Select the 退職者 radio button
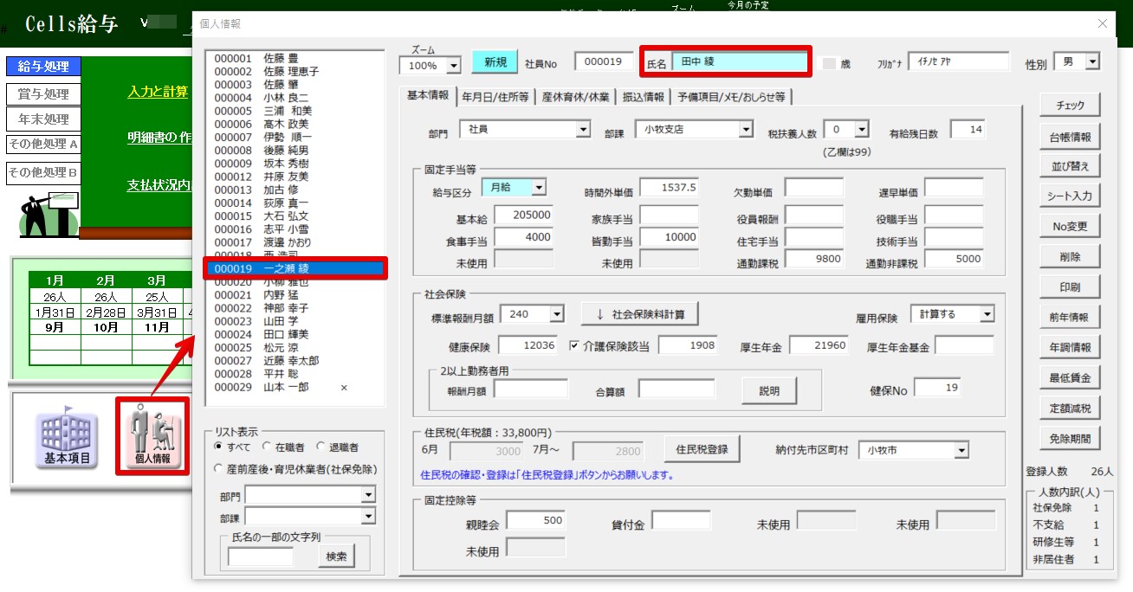The height and width of the screenshot is (592, 1133). pos(321,447)
